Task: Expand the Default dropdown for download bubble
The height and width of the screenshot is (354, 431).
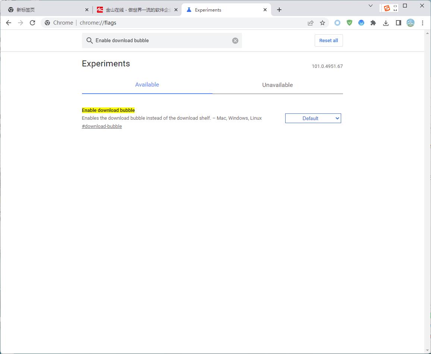Action: click(313, 118)
